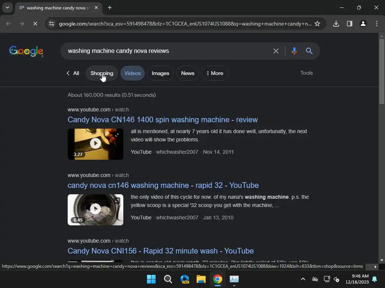Go back to previous page
The height and width of the screenshot is (288, 385).
coord(8,24)
